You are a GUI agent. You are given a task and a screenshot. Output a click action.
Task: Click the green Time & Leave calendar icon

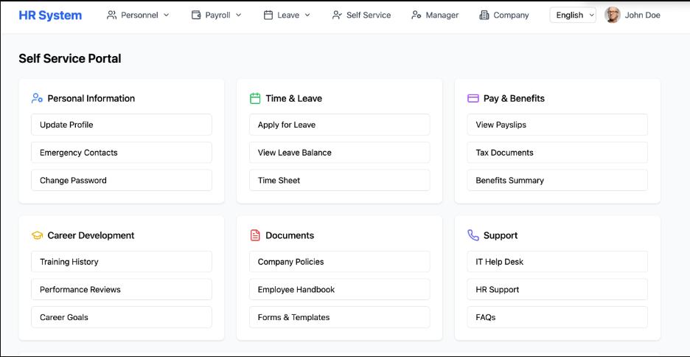pos(255,98)
